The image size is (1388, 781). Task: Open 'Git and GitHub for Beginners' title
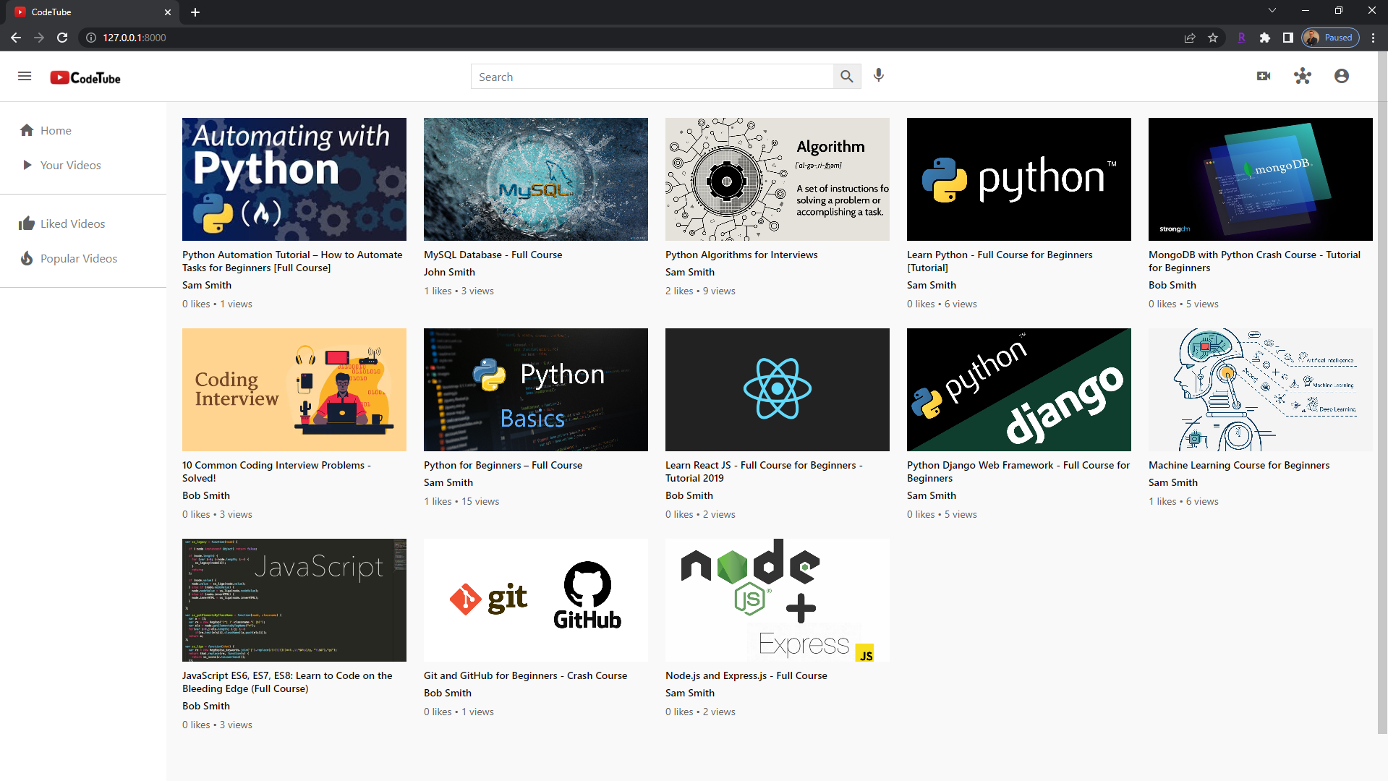[525, 675]
